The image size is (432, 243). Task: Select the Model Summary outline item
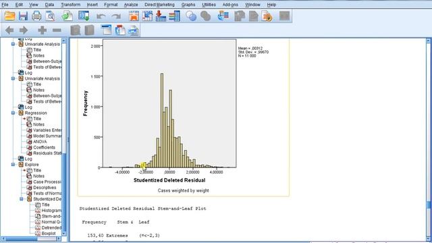pyautogui.click(x=47, y=136)
